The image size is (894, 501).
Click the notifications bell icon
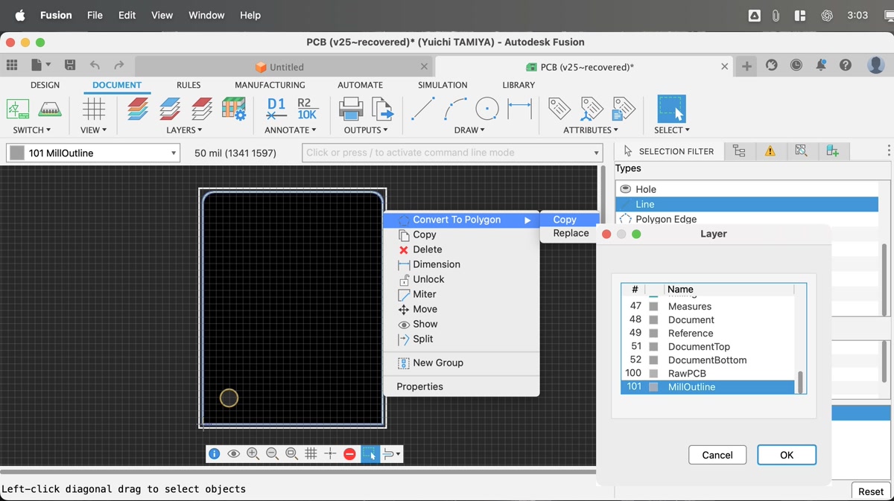821,66
